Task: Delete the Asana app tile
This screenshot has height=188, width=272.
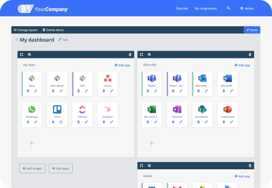Action: pos(104,91)
